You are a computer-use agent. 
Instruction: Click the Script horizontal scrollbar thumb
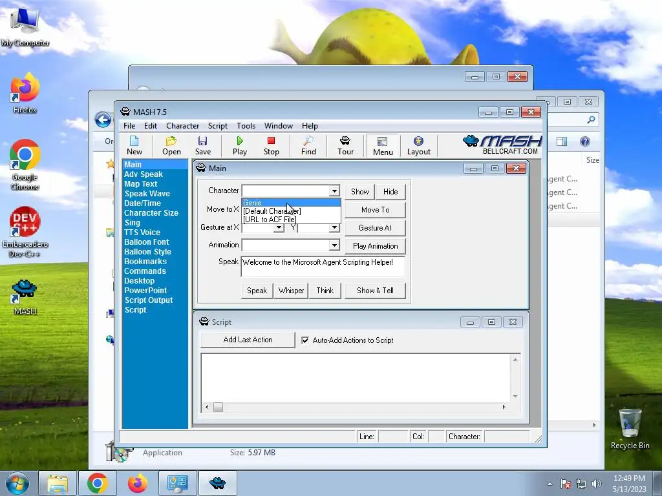(x=218, y=407)
